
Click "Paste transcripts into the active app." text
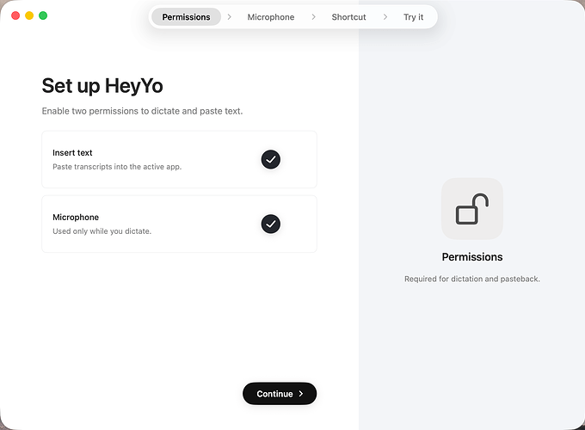pyautogui.click(x=117, y=167)
